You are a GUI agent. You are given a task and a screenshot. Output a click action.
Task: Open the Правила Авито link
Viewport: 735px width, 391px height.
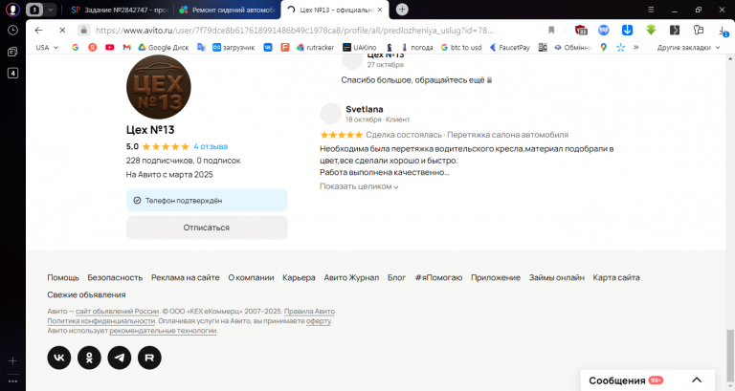pos(309,312)
